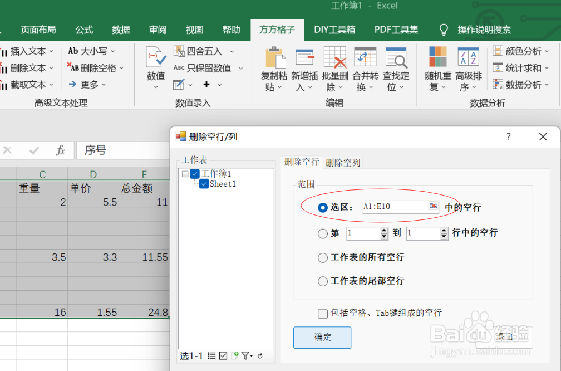Click the 数据分析 icon

[x=498, y=85]
